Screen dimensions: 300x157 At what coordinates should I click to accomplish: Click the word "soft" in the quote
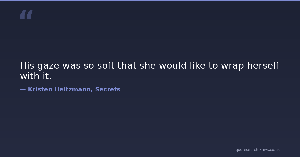[x=106, y=66]
